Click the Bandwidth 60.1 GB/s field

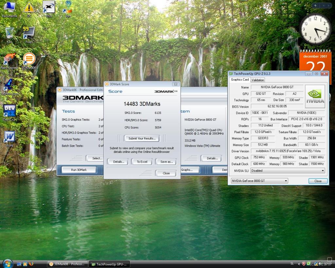point(311,145)
